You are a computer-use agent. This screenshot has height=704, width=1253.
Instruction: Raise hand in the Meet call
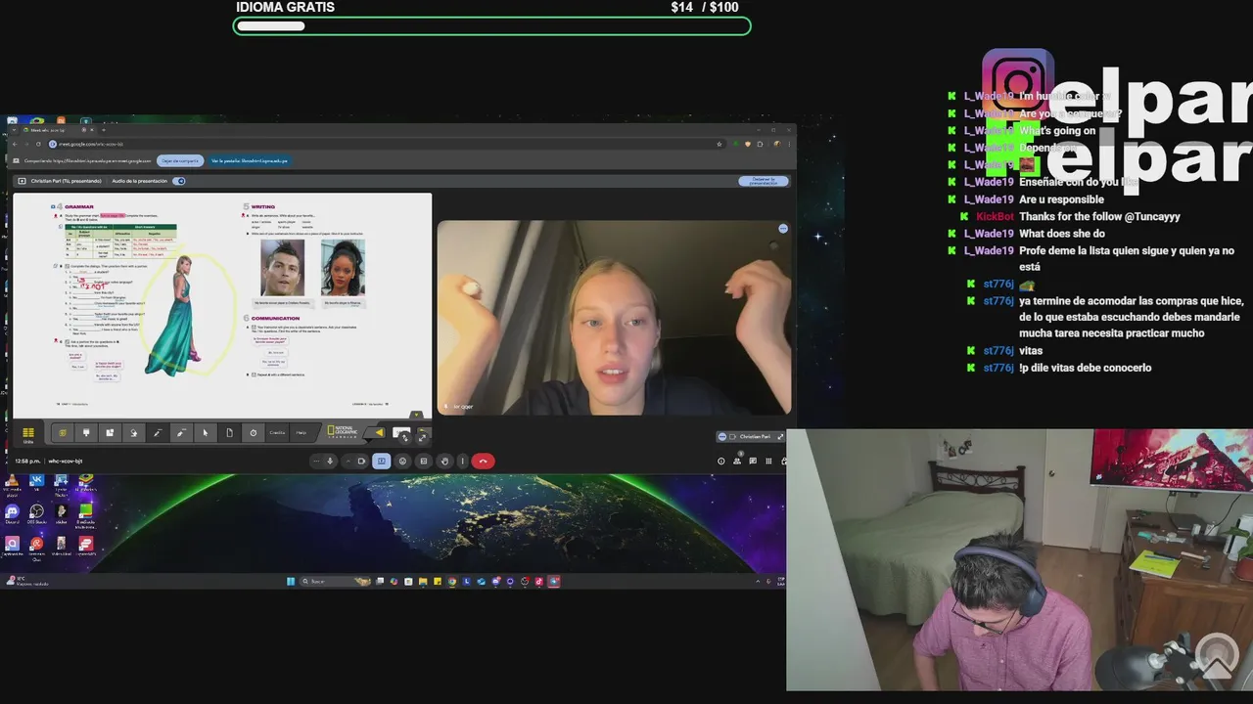tap(444, 461)
